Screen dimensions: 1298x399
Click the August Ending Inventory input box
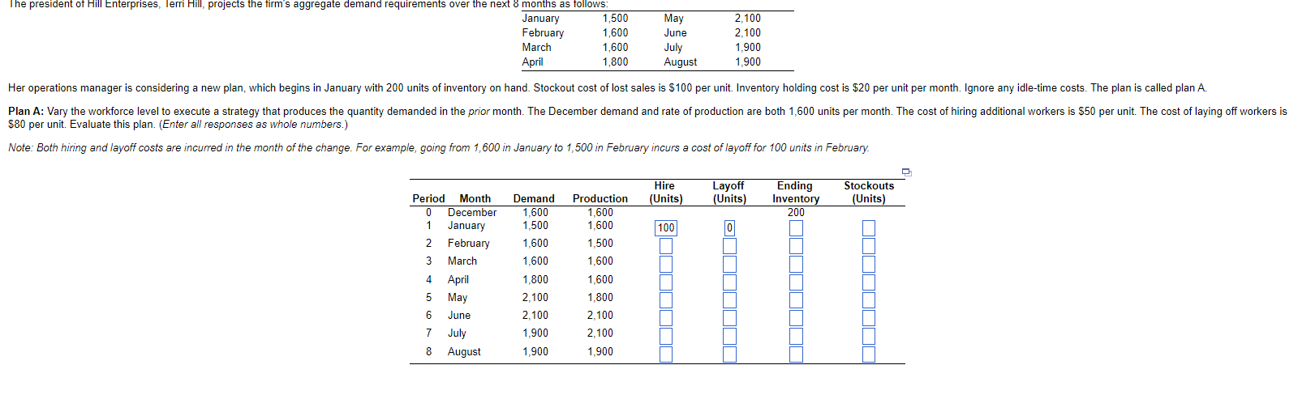point(796,354)
